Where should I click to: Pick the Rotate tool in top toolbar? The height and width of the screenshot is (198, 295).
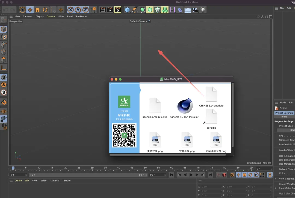(45, 10)
